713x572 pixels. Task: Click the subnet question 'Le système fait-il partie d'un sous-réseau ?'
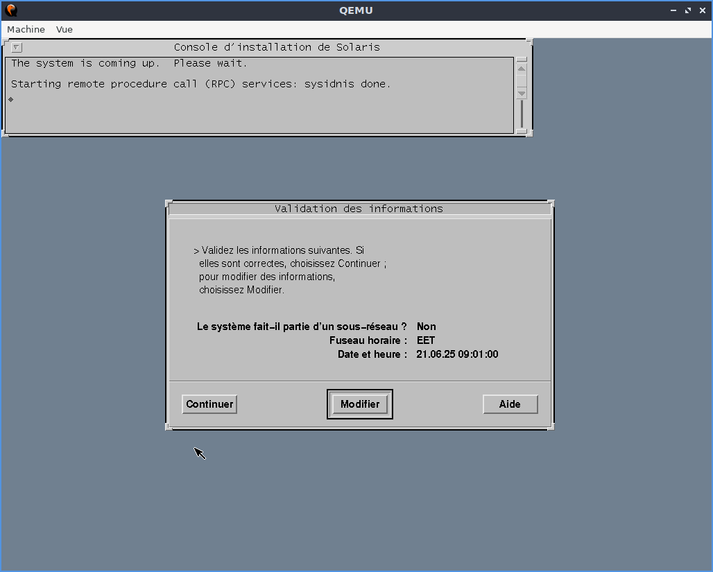pos(302,327)
